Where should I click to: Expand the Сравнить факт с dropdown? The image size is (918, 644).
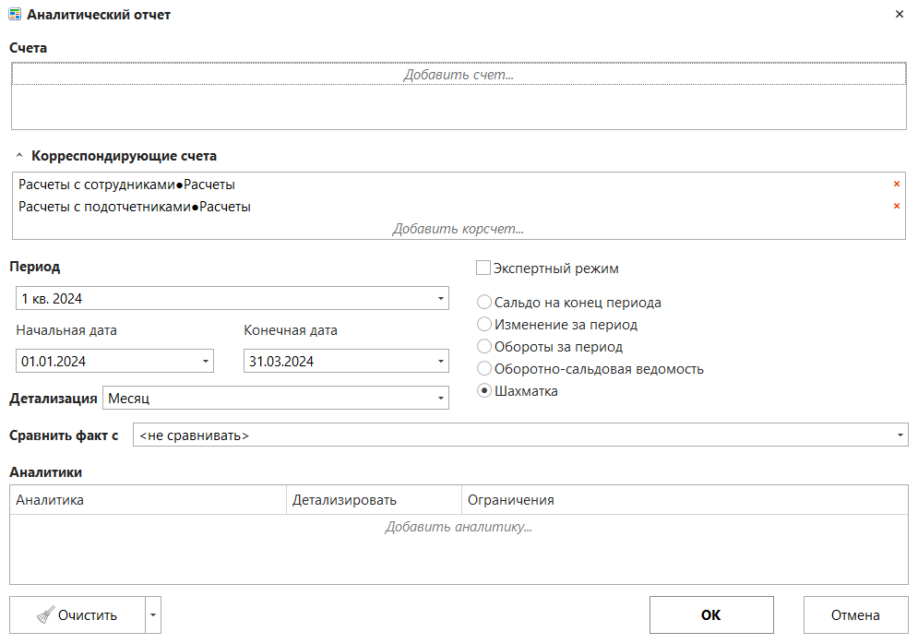point(900,435)
